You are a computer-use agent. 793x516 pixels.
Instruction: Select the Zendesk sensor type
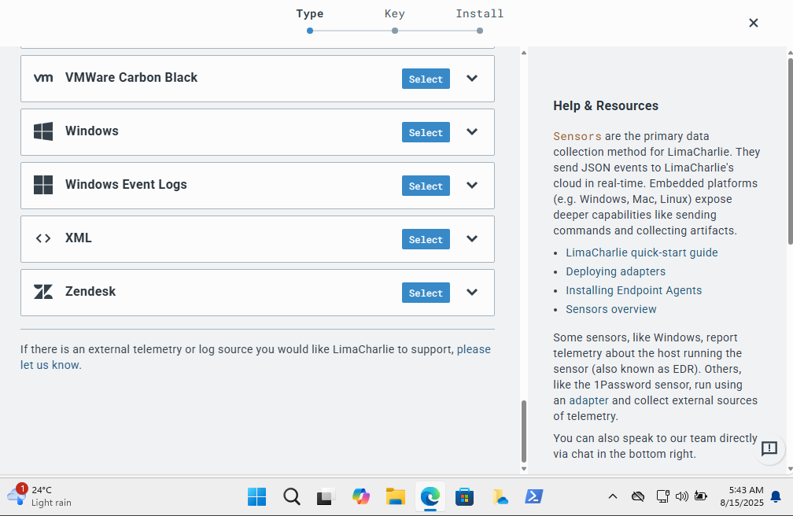[x=426, y=293]
